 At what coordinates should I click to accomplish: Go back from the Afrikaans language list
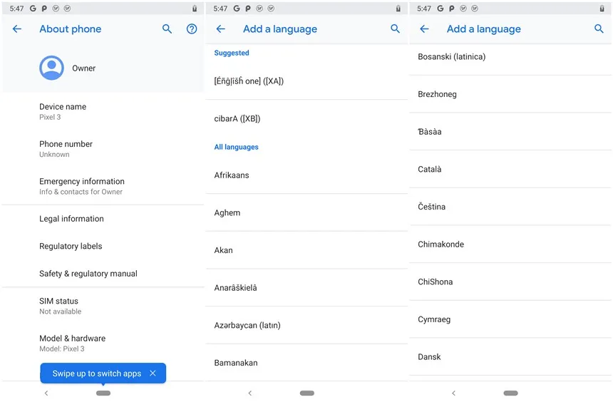(220, 29)
